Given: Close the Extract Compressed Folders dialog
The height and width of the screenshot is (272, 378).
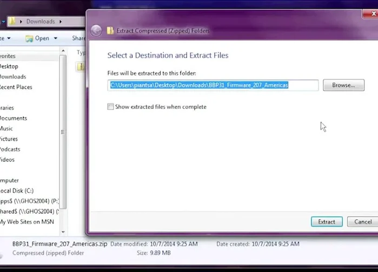Looking at the screenshot, I should 372,13.
